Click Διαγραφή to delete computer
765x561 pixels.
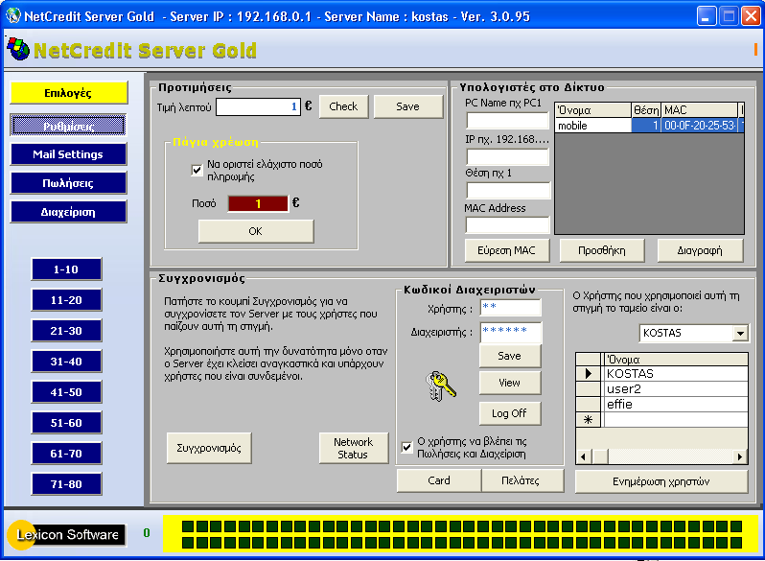click(700, 250)
